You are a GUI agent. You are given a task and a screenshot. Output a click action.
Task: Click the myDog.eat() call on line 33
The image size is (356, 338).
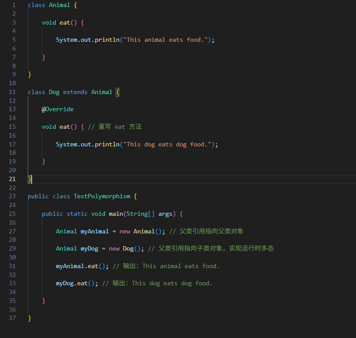tap(77, 283)
